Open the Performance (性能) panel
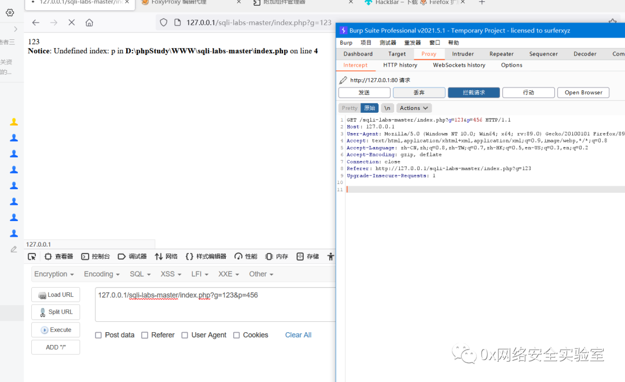The width and height of the screenshot is (625, 382). coord(246,256)
